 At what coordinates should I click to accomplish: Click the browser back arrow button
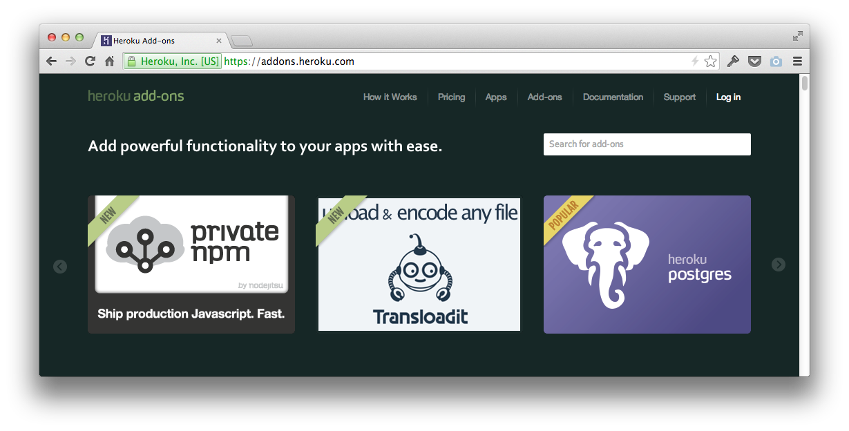coord(51,61)
